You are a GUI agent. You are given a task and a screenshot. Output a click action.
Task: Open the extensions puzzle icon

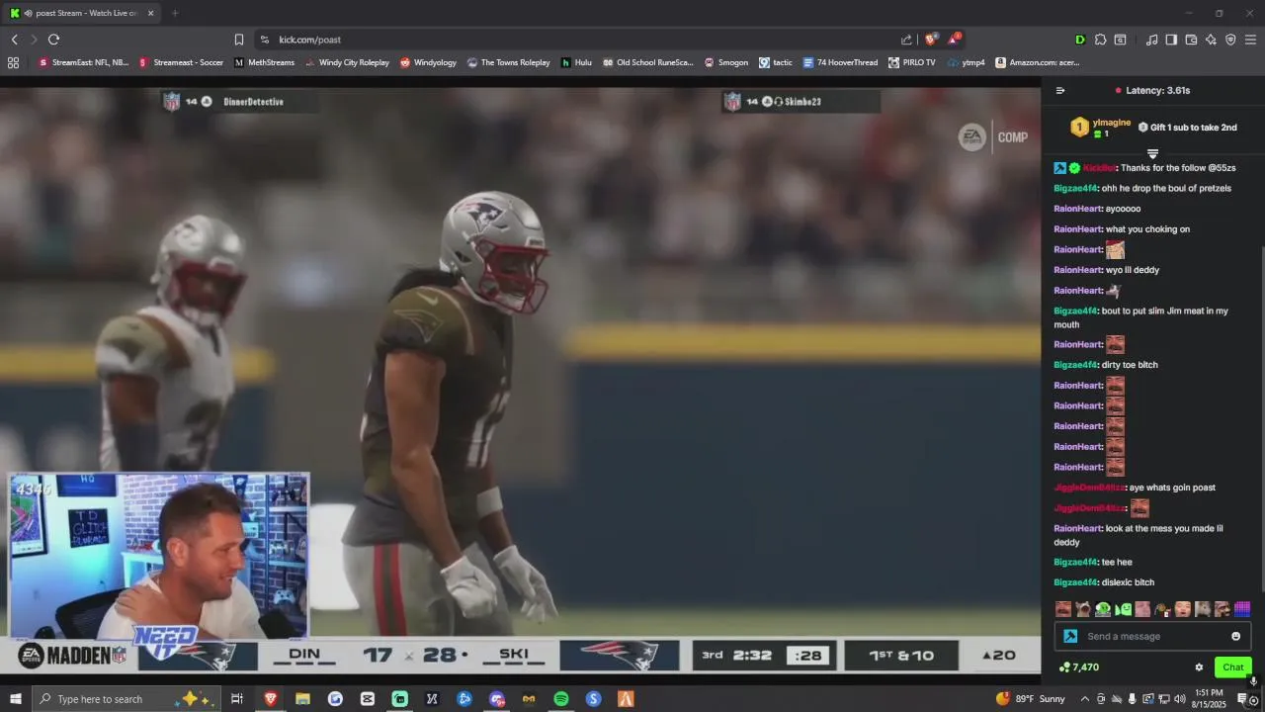click(1100, 40)
